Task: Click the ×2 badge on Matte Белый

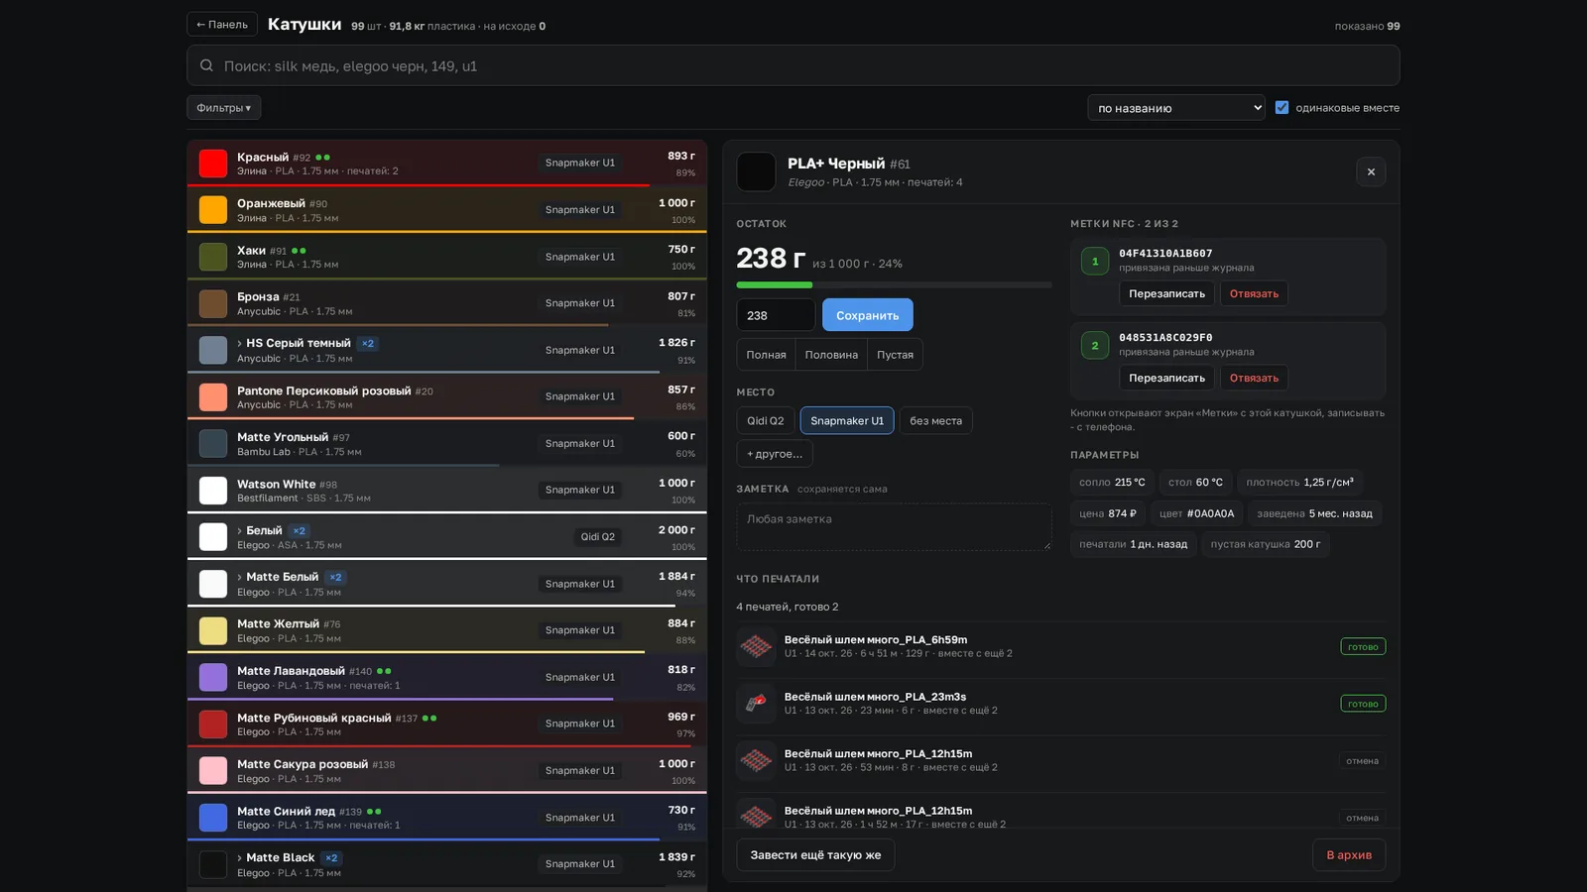Action: [335, 577]
